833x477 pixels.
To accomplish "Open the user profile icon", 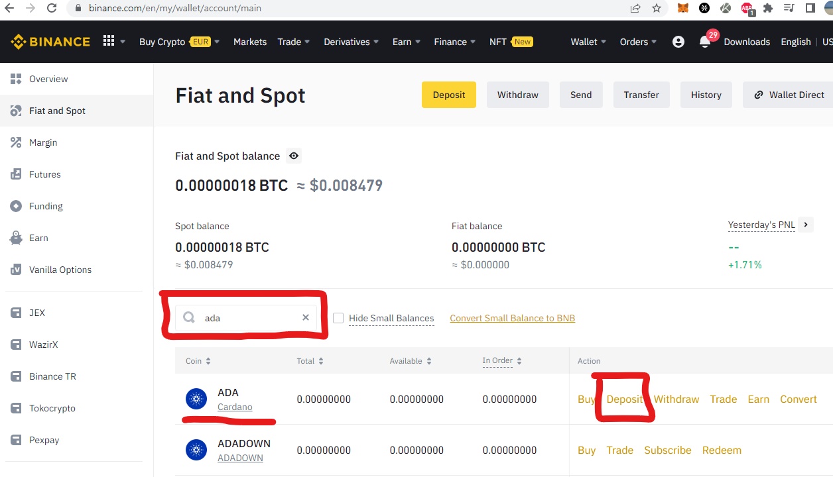I will click(x=678, y=42).
